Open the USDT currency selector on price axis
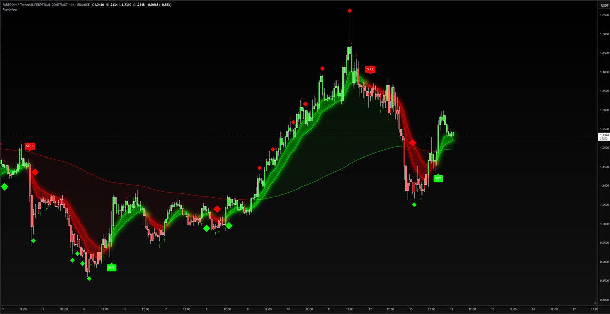Viewport: 610px width, 314px height. tap(604, 5)
